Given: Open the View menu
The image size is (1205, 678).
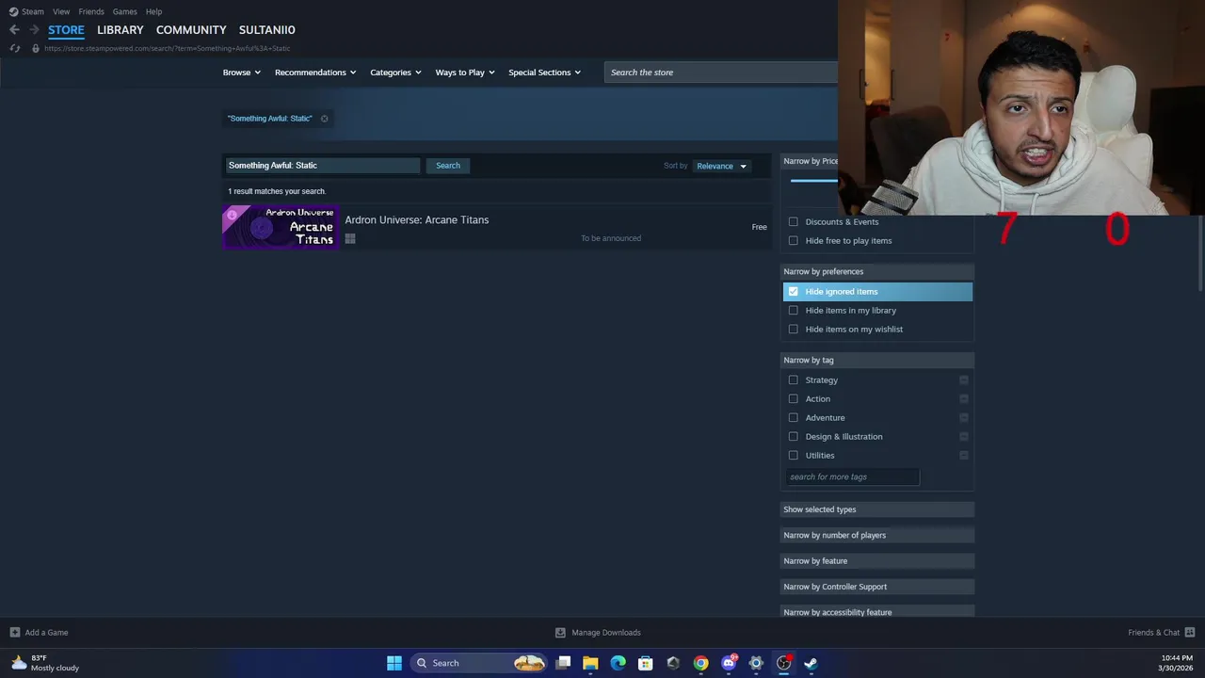Looking at the screenshot, I should click(x=61, y=11).
